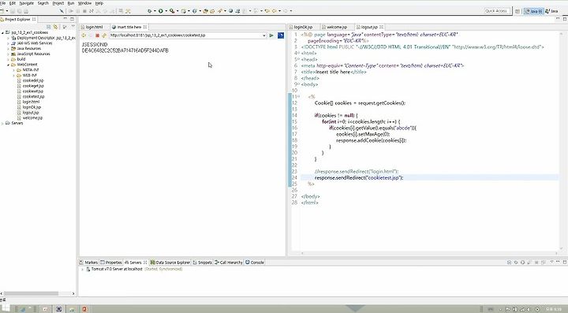The width and height of the screenshot is (568, 313).
Task: Click the green go arrow beside URL
Action: pyautogui.click(x=271, y=35)
